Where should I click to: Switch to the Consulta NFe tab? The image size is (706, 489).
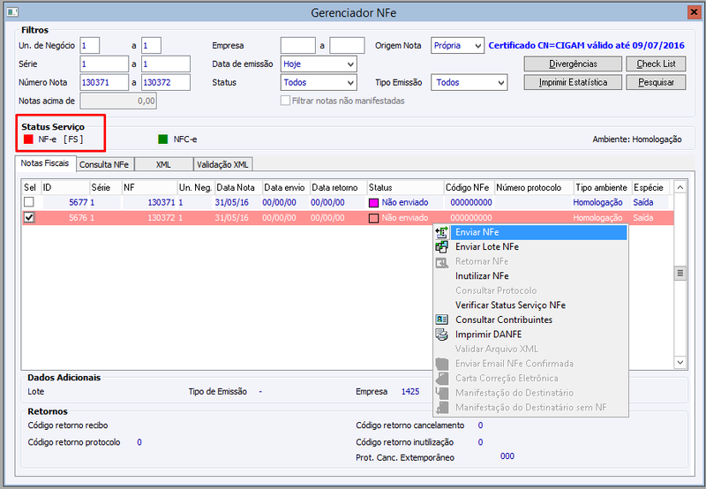point(104,164)
